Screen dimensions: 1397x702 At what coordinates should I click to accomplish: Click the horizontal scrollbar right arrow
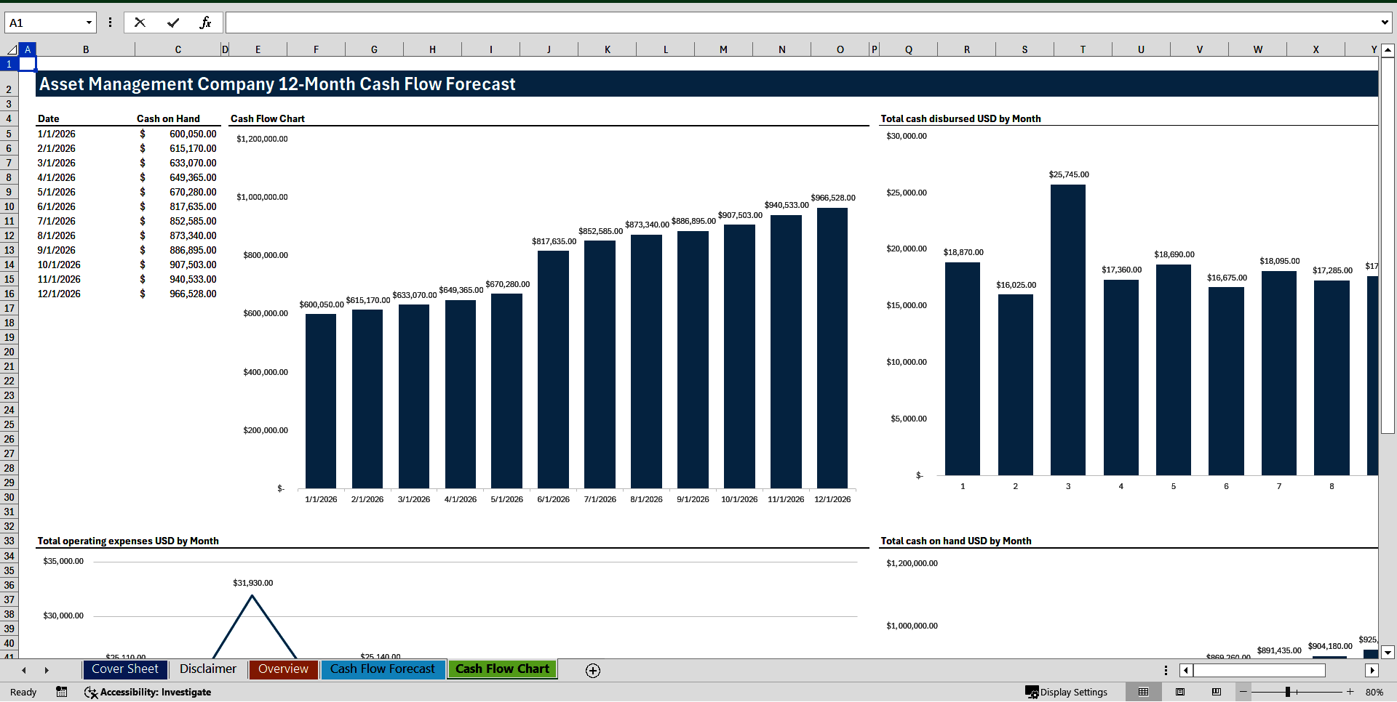pos(1373,670)
